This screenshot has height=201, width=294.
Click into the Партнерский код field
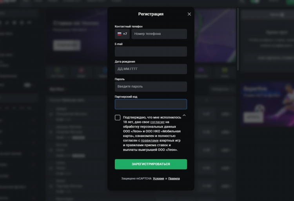[151, 104]
